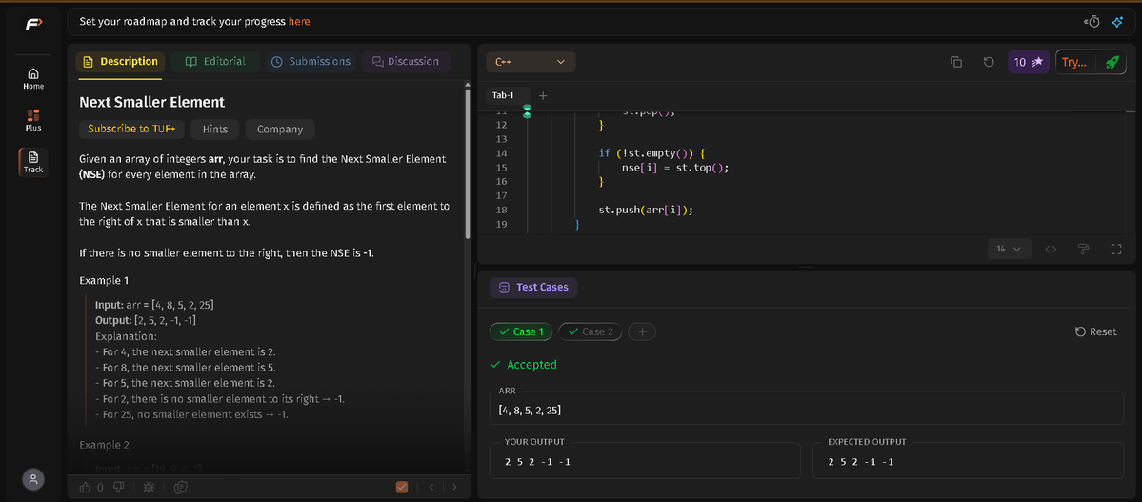Click the Test Cases panel tab
This screenshot has width=1142, height=502.
pyautogui.click(x=534, y=287)
